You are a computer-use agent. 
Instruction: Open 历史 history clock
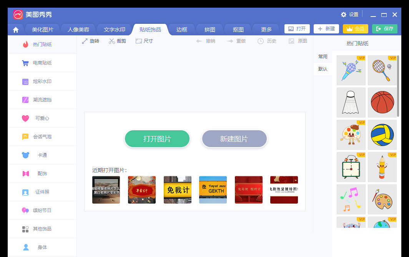click(x=267, y=41)
